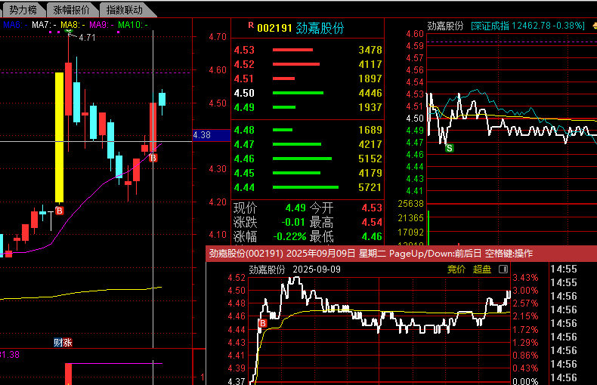This screenshot has width=597, height=385.
Task: Click the highlighted 4.38 crosshair price tag
Action: (212, 135)
